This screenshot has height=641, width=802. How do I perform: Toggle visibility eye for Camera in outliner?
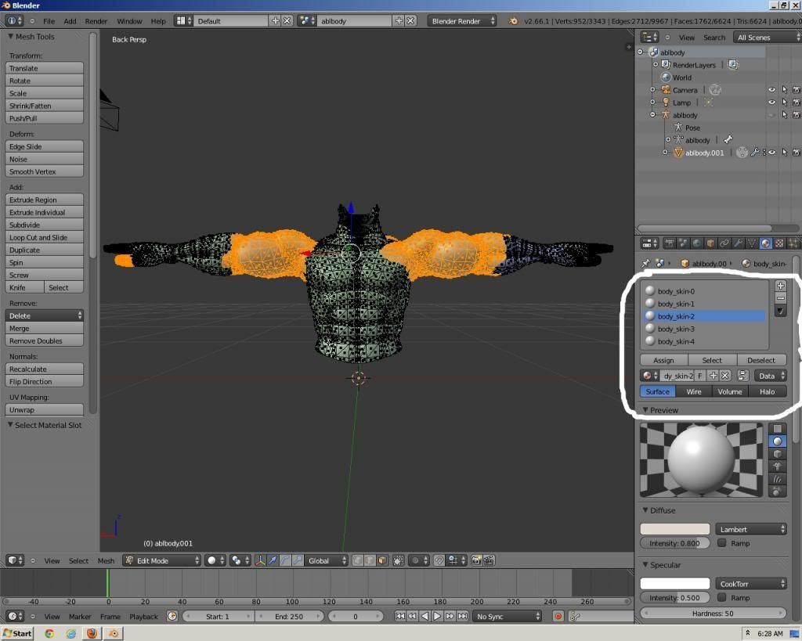771,90
